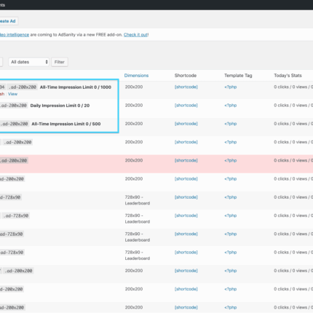Screen dimensions: 313x313
Task: Open <?php tag for All-Time Impression Limit 0 / 500
Action: tap(231, 124)
